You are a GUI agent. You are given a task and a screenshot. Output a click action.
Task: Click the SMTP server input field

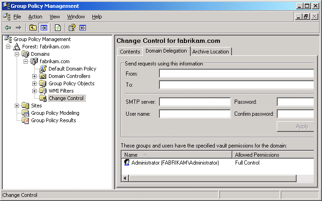click(195, 102)
